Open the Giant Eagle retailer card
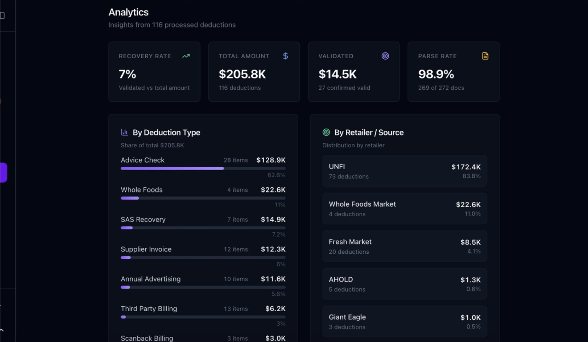Image resolution: width=588 pixels, height=342 pixels. pyautogui.click(x=405, y=322)
